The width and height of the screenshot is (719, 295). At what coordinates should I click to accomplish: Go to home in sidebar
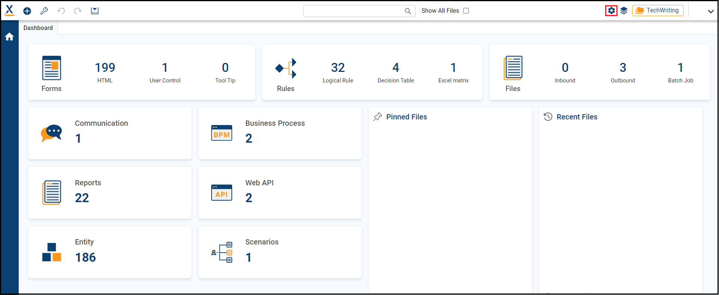coord(9,37)
